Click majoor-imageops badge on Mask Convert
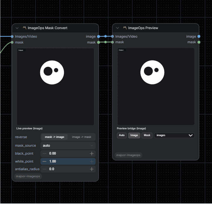The width and height of the screenshot is (212, 204). click(x=28, y=176)
